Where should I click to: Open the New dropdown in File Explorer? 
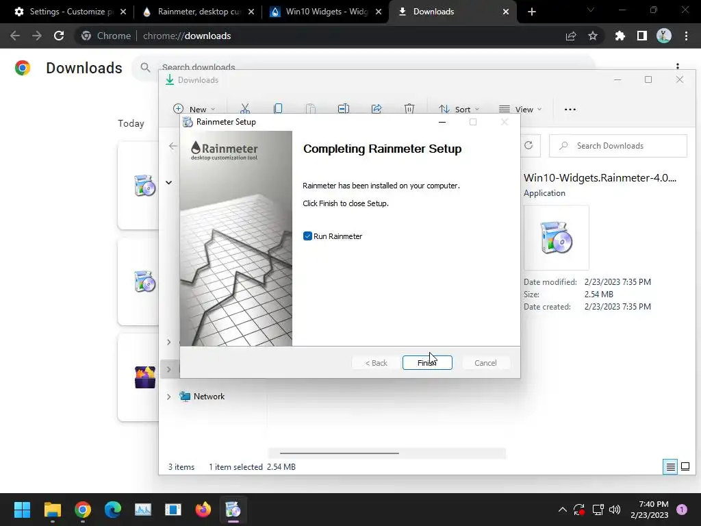click(194, 109)
